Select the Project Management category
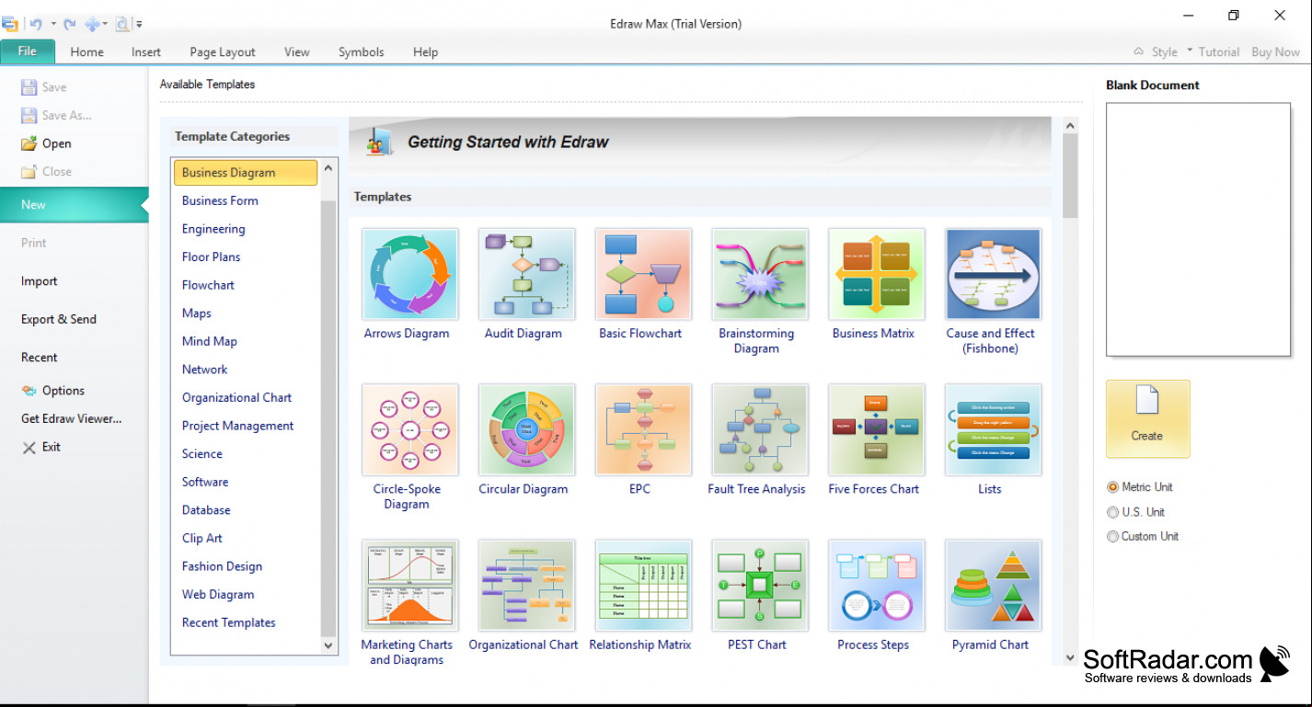The width and height of the screenshot is (1312, 707). click(x=237, y=426)
